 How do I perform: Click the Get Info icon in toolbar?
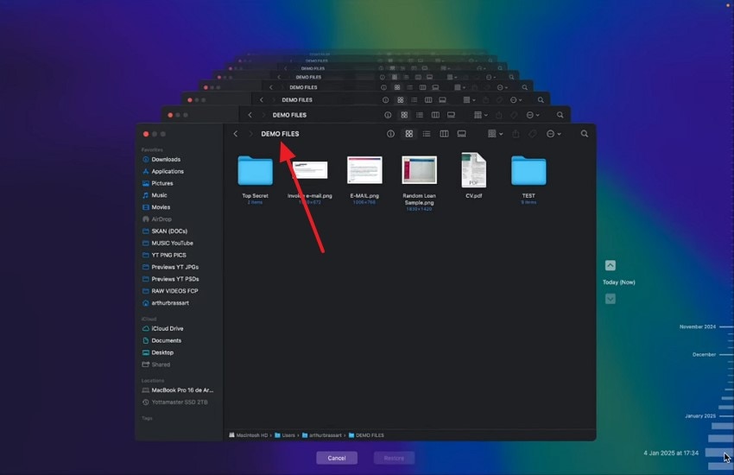point(390,134)
